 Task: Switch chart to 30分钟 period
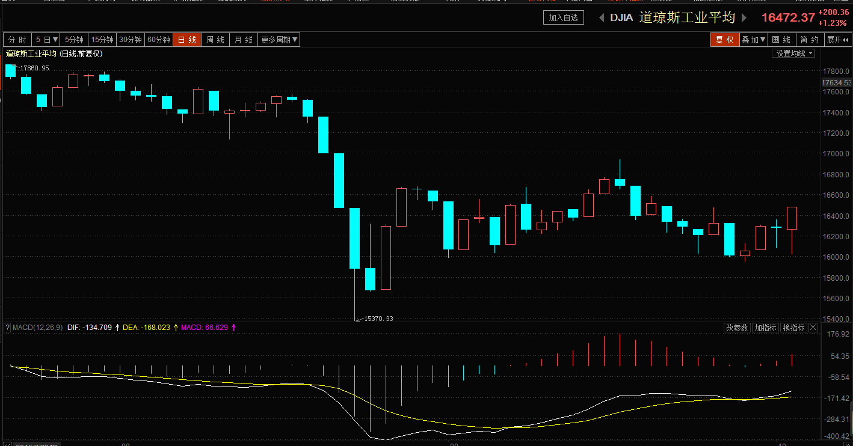point(131,40)
